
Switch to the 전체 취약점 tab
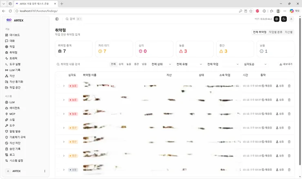(260, 32)
